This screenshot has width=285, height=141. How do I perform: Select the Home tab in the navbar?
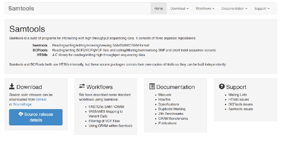coord(159,9)
